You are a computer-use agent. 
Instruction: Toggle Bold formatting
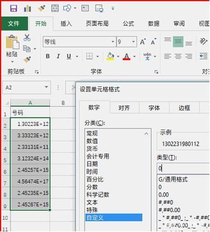(x=48, y=56)
